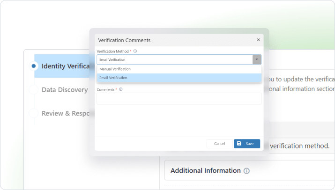Click info icon beside Comments label
This screenshot has height=190, width=335.
coord(121,89)
